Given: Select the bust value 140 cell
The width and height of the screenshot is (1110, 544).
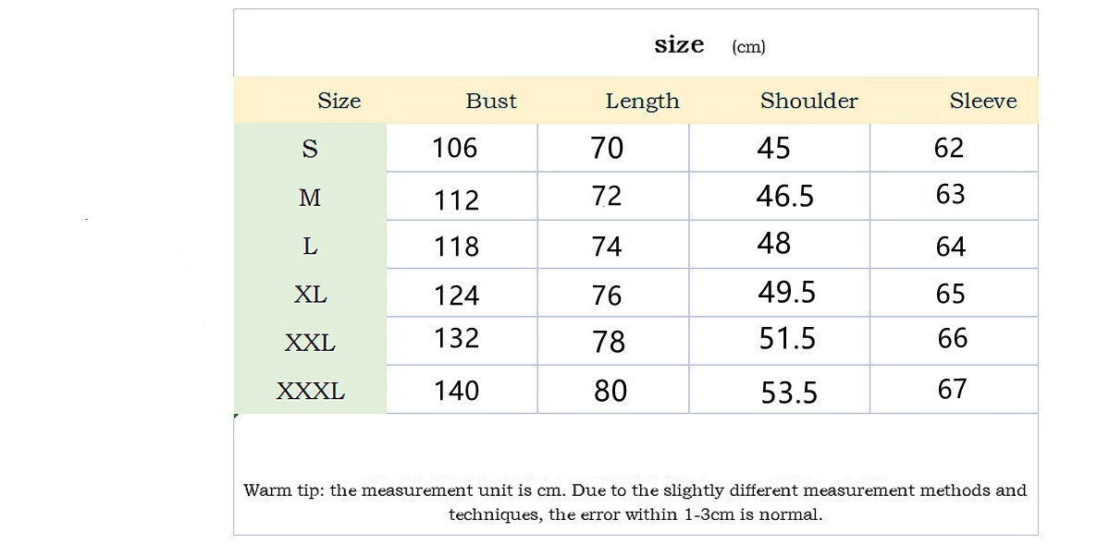Looking at the screenshot, I should click(457, 391).
